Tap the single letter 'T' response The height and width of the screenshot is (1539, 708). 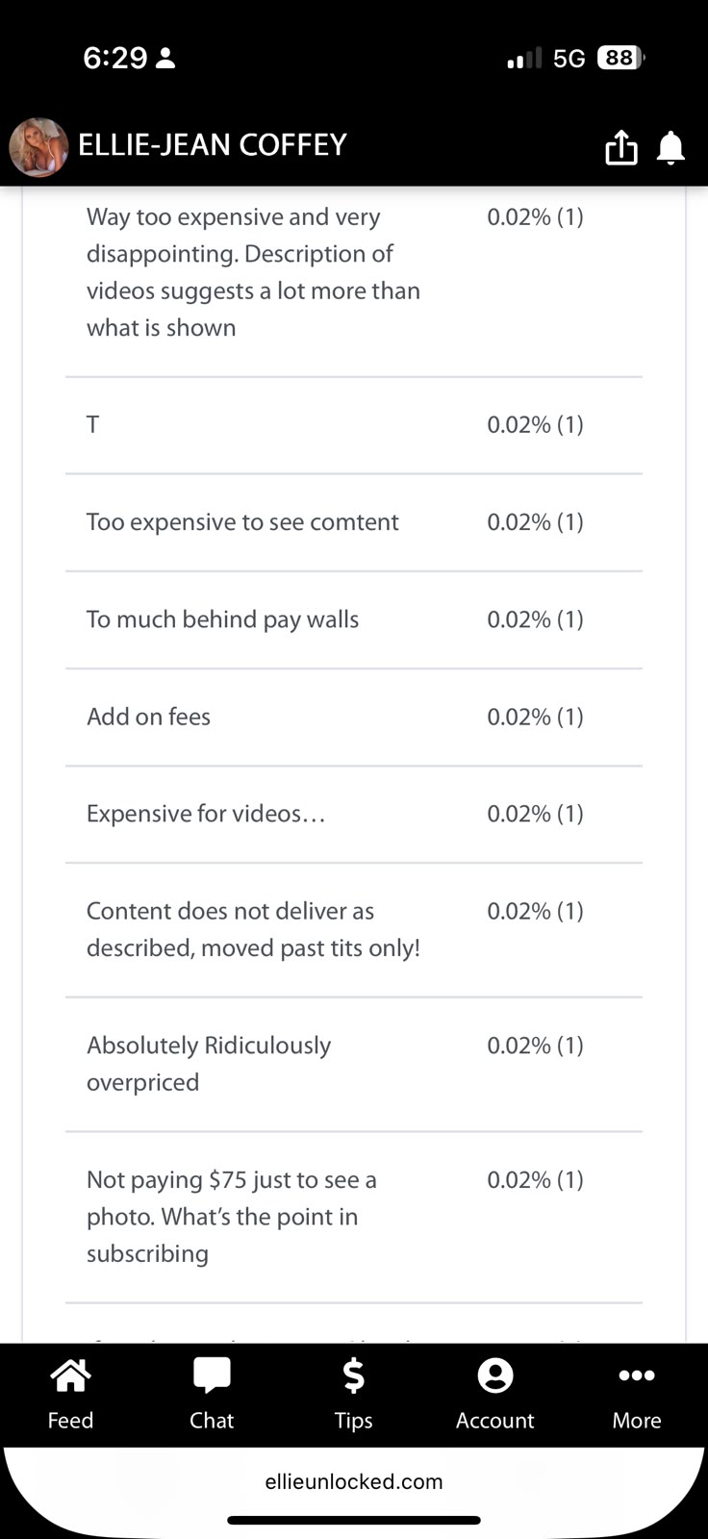[x=92, y=425]
